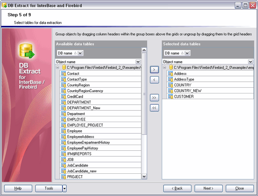
Task: Proceed with the Next button
Action: tap(209, 189)
